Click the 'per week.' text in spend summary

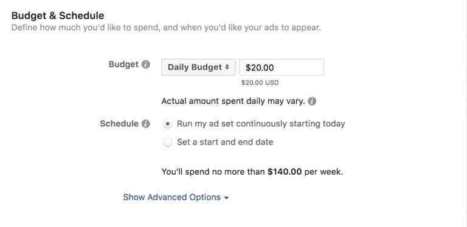(323, 172)
